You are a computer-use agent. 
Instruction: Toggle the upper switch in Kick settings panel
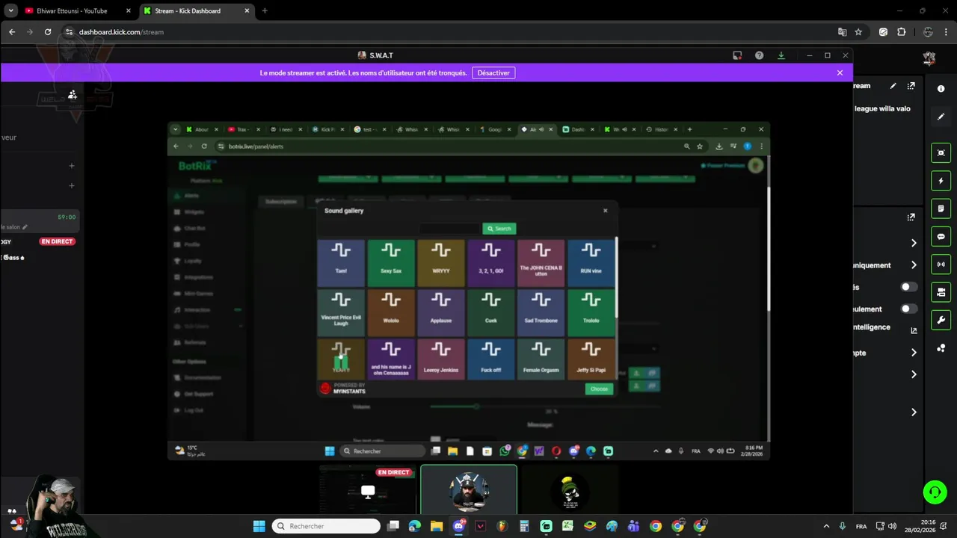[x=908, y=287]
